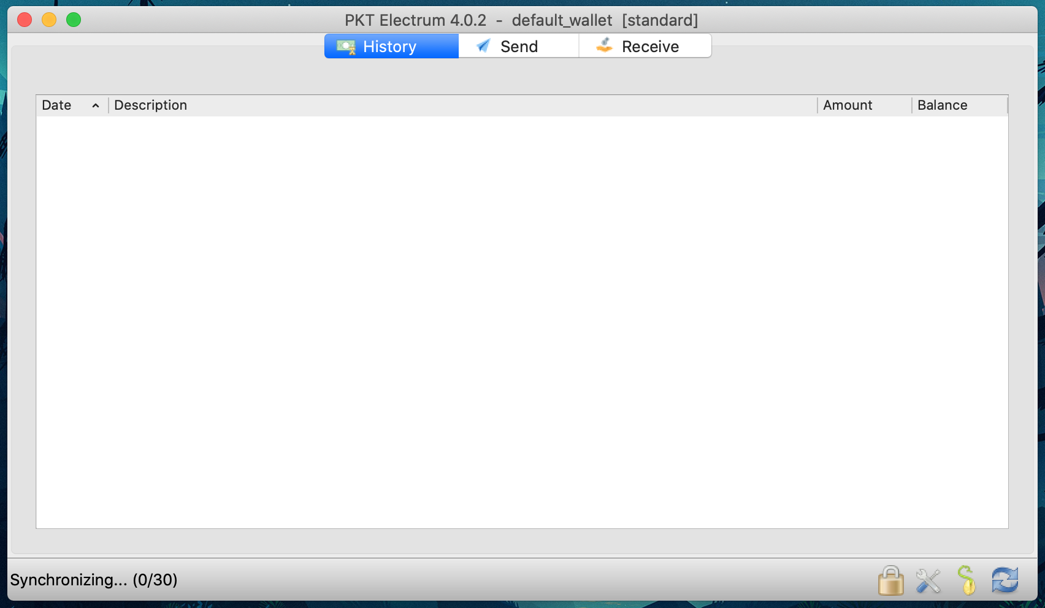Close the PKT Electrum window with the red button
The width and height of the screenshot is (1045, 608).
click(x=25, y=20)
